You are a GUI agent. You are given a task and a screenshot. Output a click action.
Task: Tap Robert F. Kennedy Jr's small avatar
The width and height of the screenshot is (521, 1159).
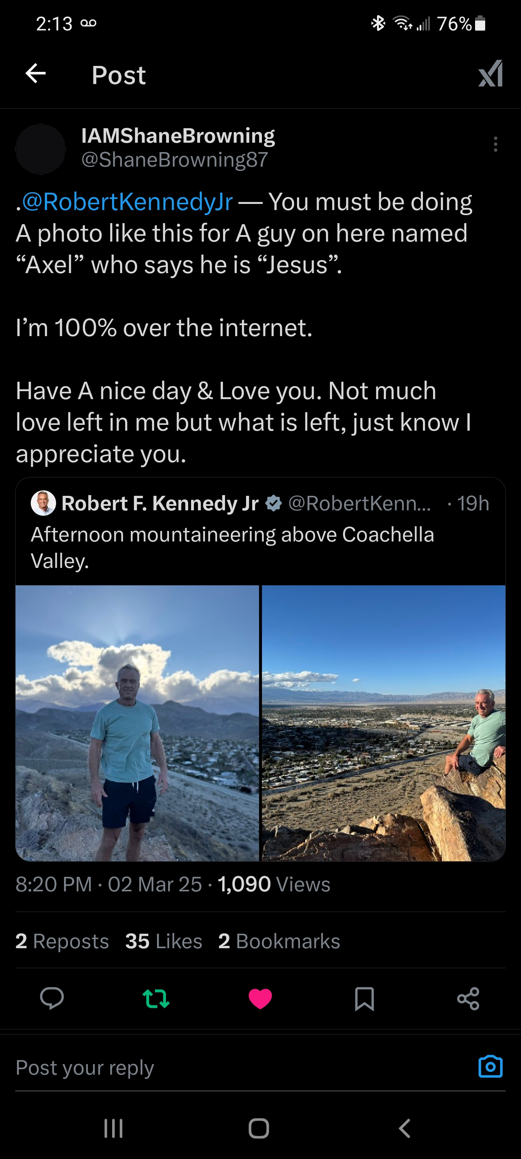click(43, 503)
